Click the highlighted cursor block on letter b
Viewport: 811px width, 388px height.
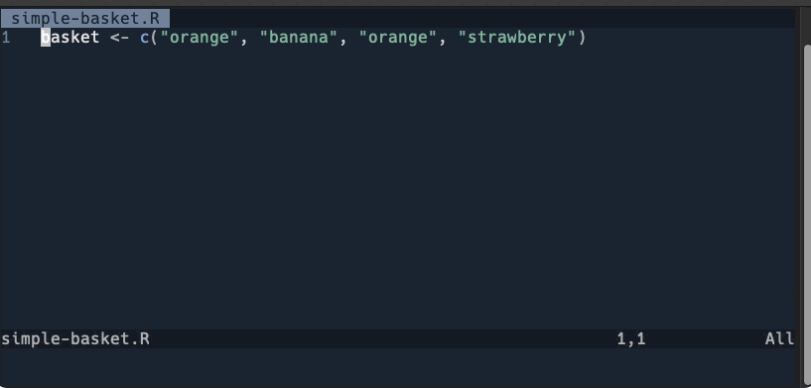[46, 38]
